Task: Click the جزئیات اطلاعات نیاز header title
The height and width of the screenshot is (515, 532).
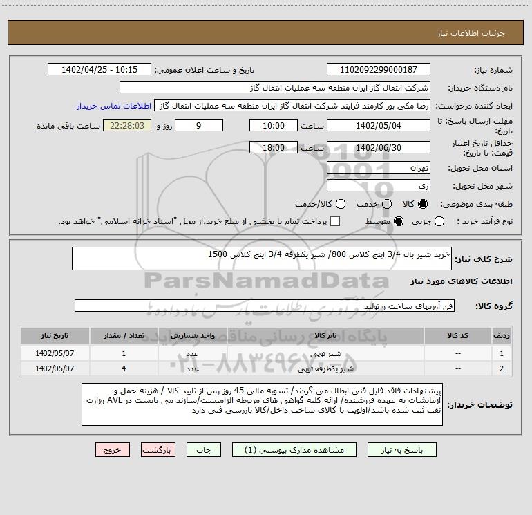Action: click(471, 33)
